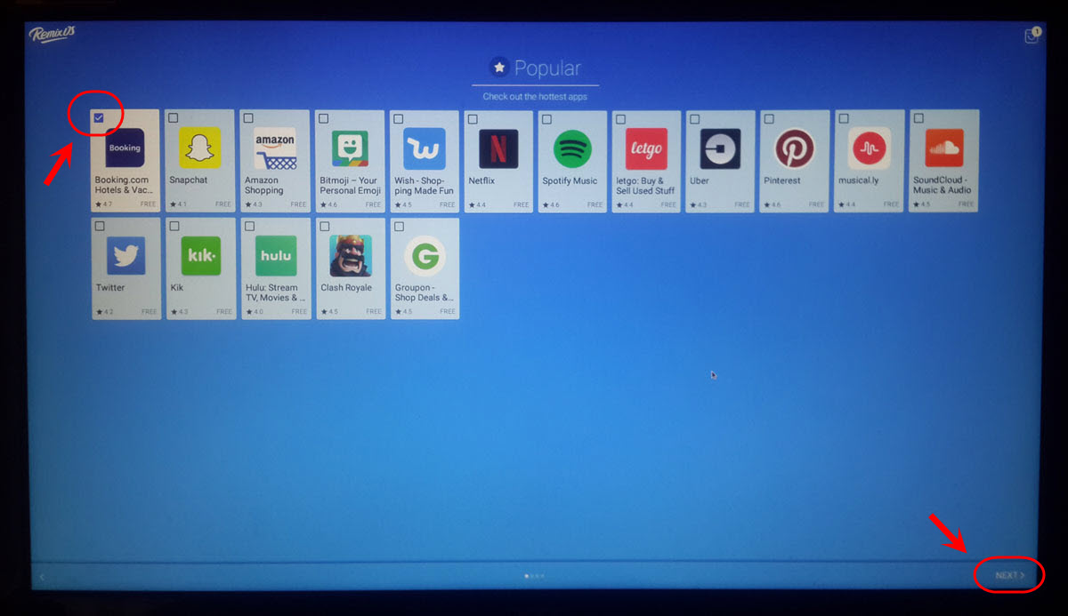Check the Groupon checkbox
The width and height of the screenshot is (1068, 616).
(399, 226)
